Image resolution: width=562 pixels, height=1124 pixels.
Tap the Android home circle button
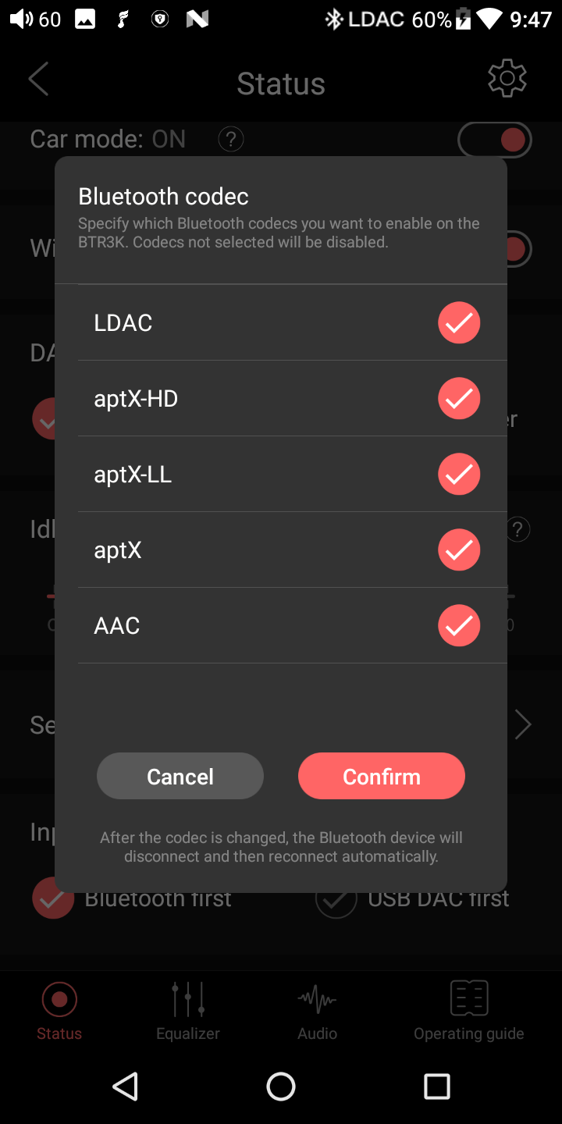click(x=281, y=1086)
